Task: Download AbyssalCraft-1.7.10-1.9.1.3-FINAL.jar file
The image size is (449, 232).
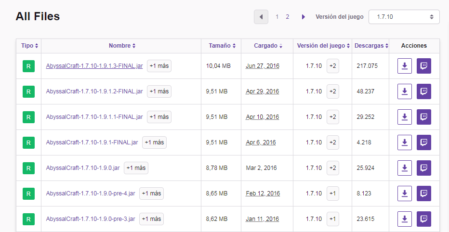Action: [x=404, y=66]
